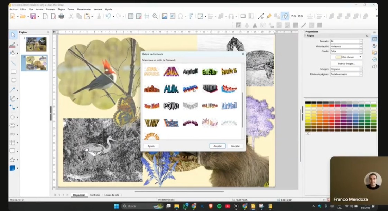
Task: Select the Rectangle tool in drawing toolbar
Action: [13, 72]
